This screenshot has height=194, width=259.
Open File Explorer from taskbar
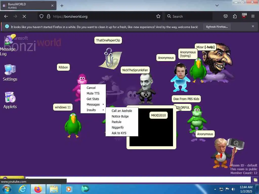(x=54, y=189)
